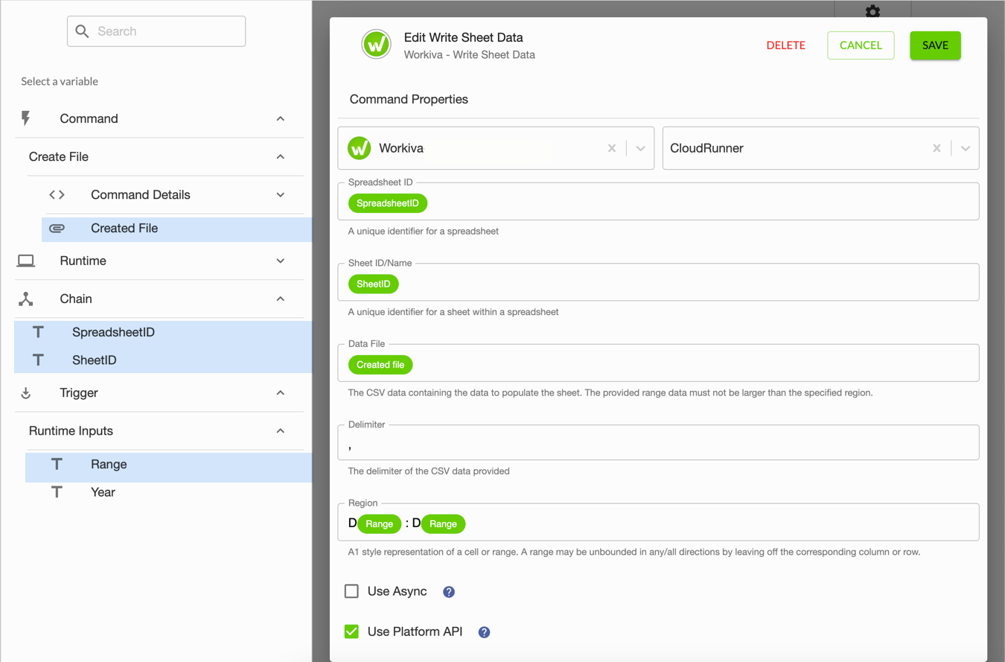Select the SpreadsheetID chain variable
The width and height of the screenshot is (1005, 662).
(163, 332)
